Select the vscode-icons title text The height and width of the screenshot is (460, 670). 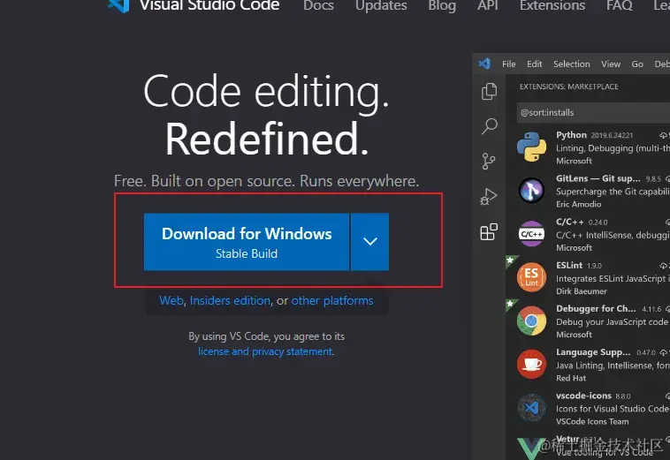click(583, 396)
